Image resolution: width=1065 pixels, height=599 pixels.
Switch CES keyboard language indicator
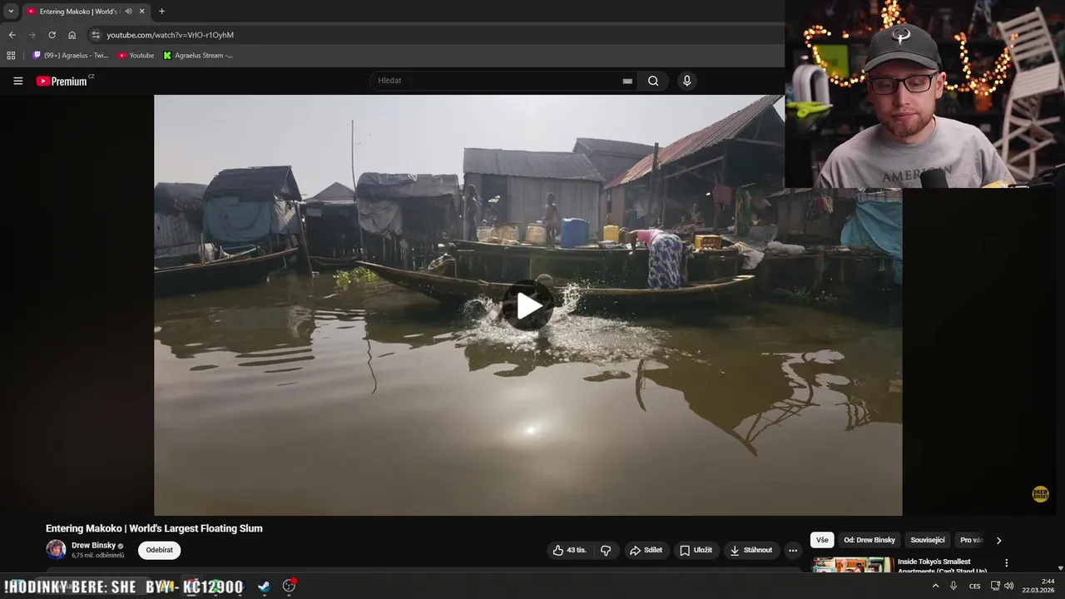[974, 586]
